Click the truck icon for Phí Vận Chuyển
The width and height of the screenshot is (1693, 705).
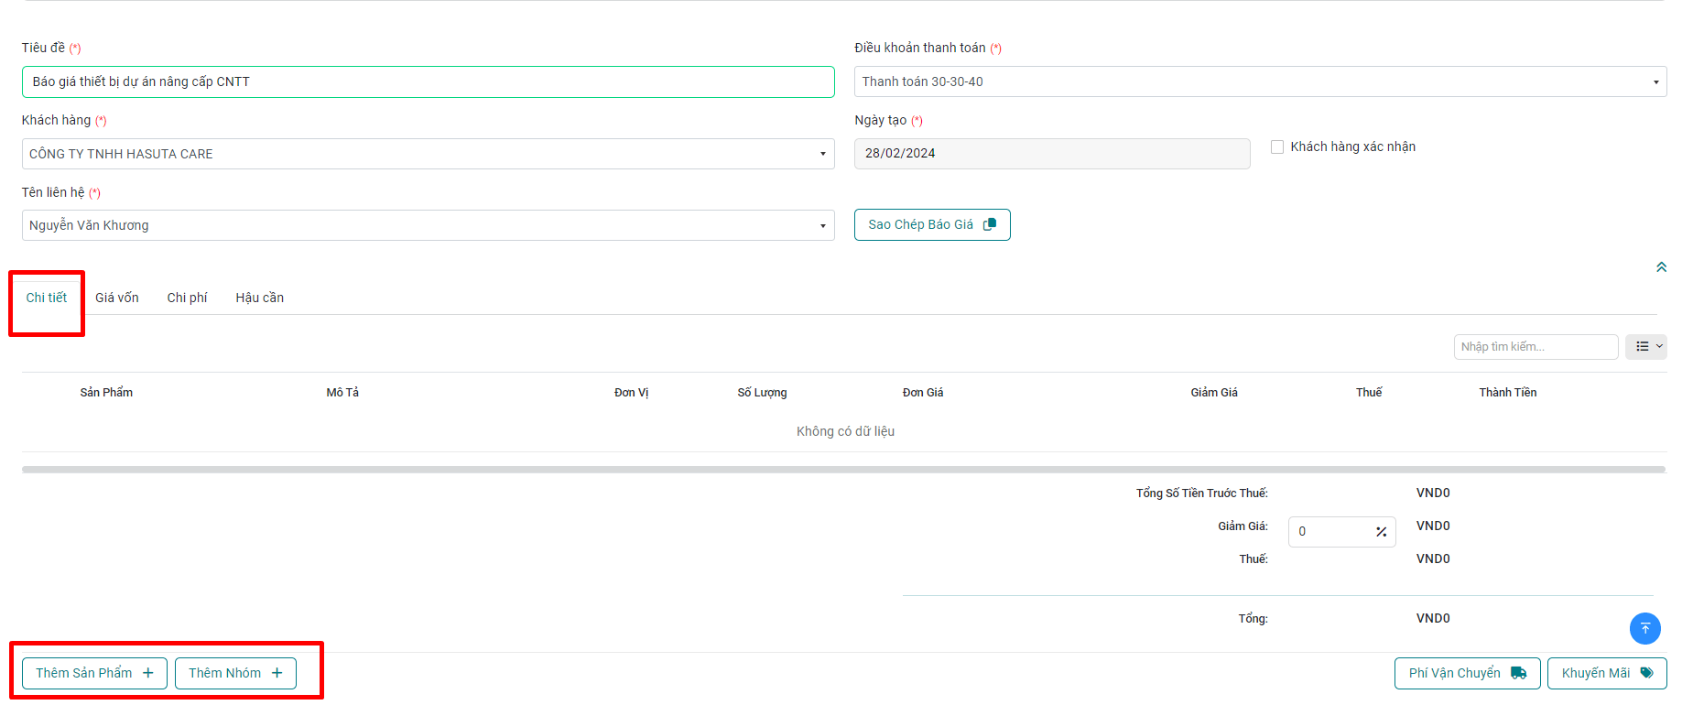[1519, 673]
